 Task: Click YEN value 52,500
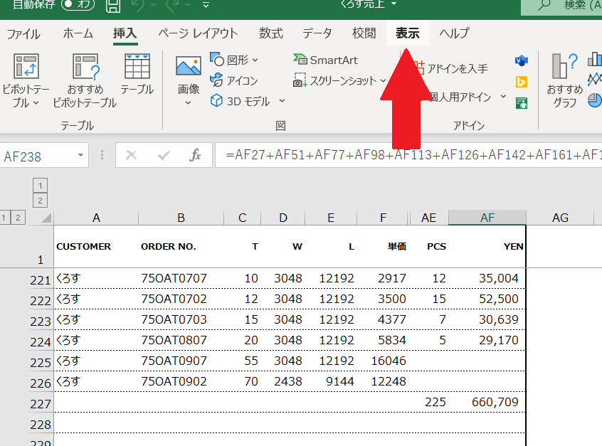click(x=487, y=299)
